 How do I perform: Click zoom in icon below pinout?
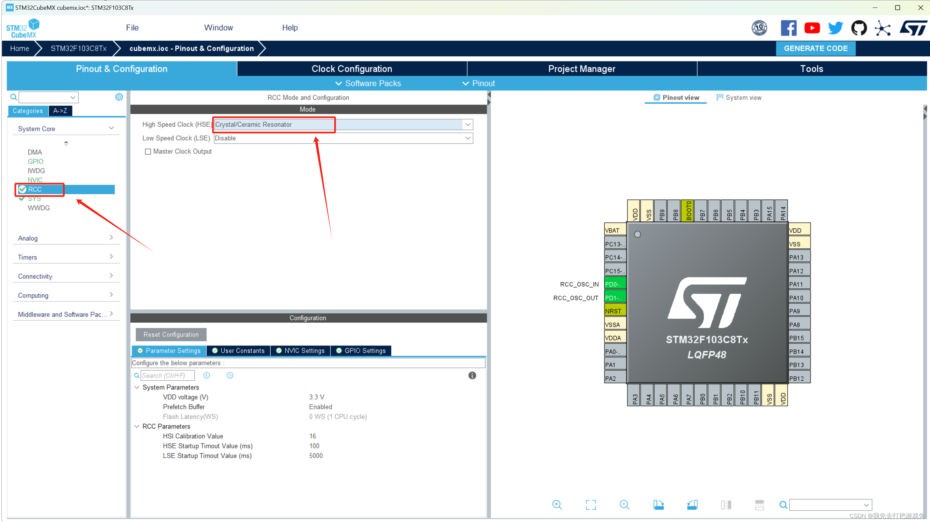click(557, 504)
